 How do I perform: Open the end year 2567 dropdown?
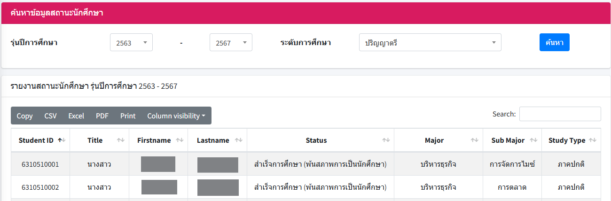click(x=231, y=43)
